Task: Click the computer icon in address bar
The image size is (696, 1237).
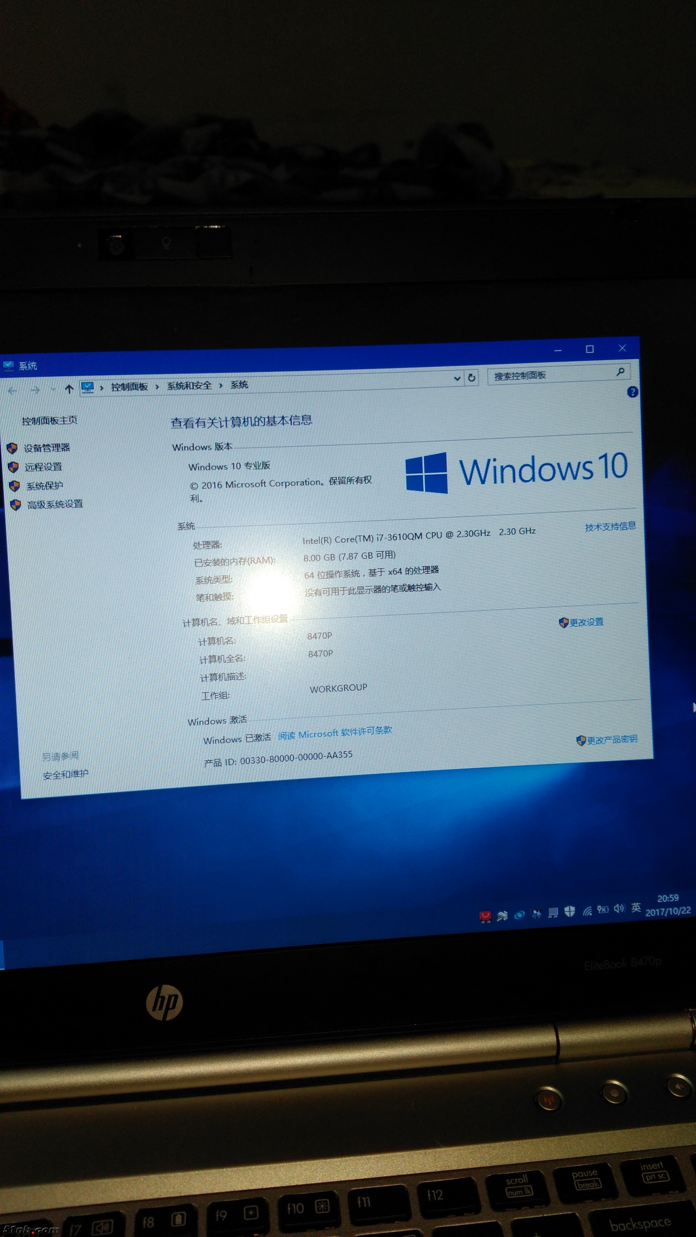Action: pyautogui.click(x=87, y=387)
